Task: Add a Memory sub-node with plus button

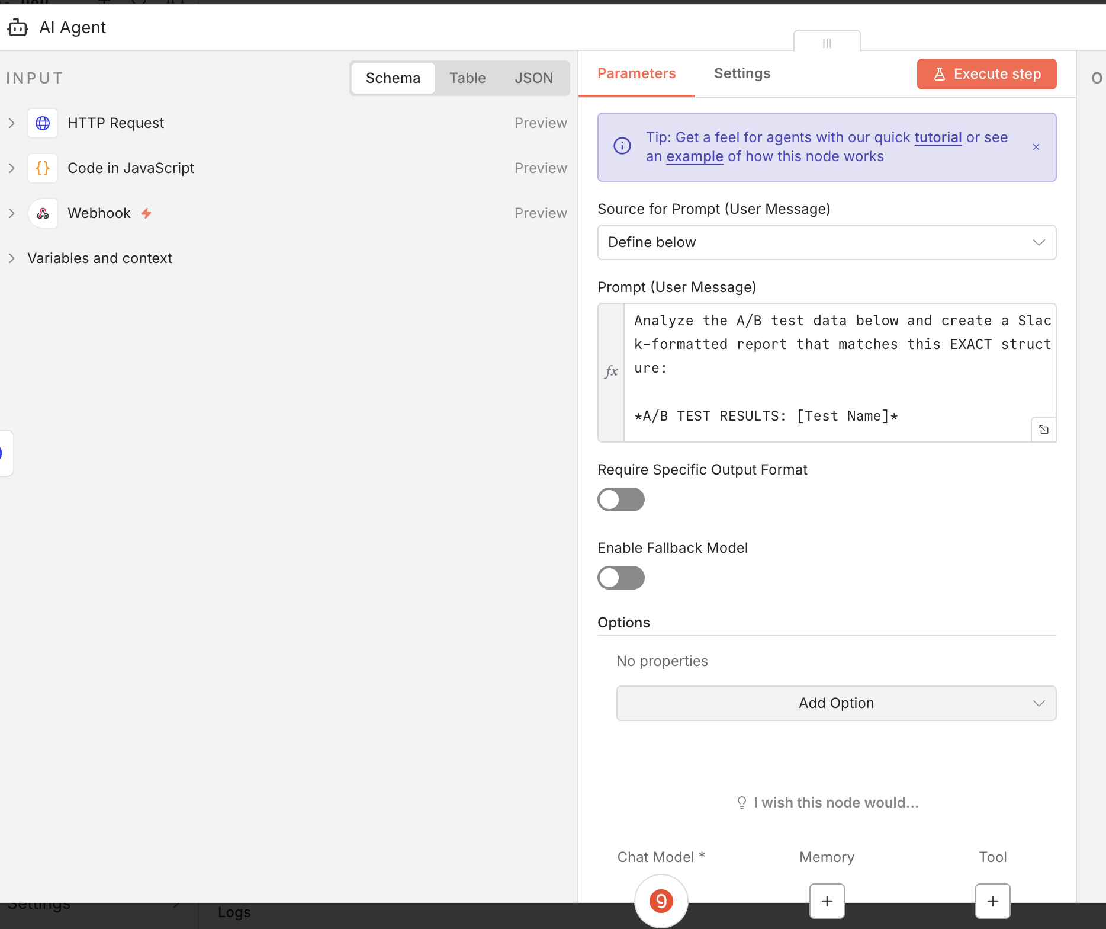Action: (x=827, y=901)
